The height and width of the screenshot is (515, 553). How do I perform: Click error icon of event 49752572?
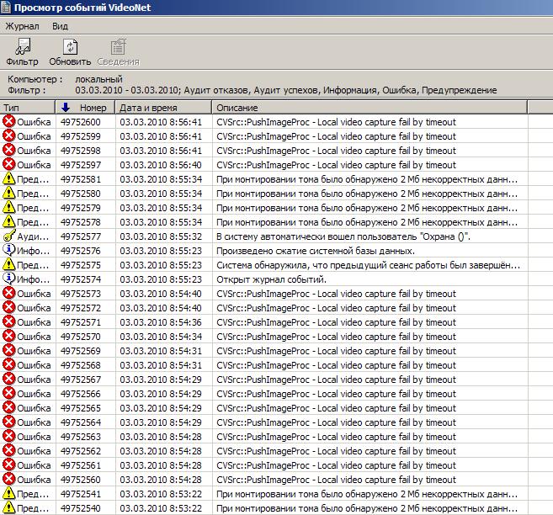8,308
